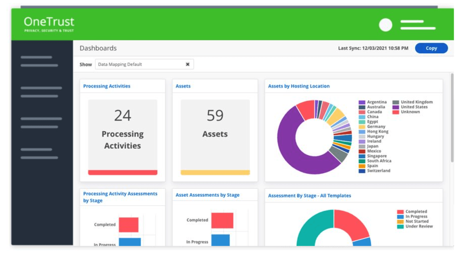Click the dashboard vertical scrollbar
The width and height of the screenshot is (467, 259).
click(x=452, y=117)
